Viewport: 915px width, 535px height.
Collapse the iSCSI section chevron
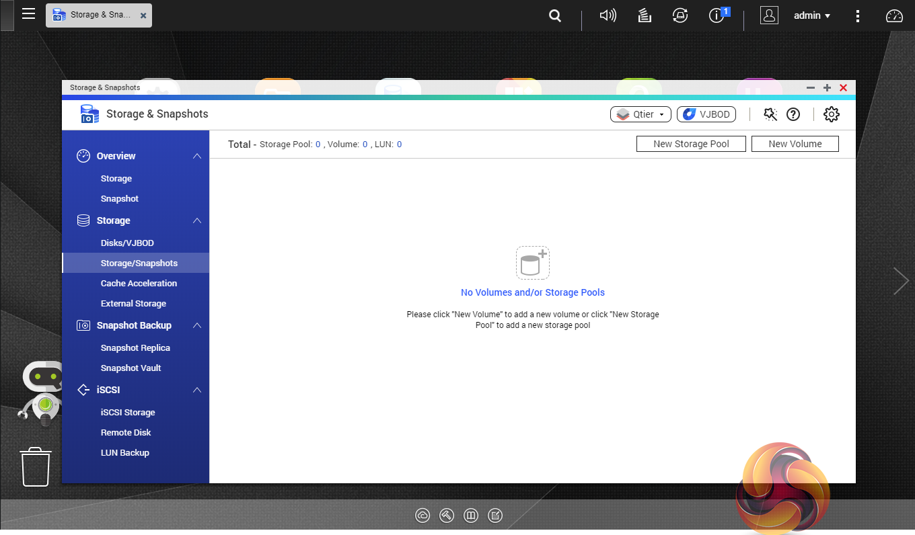click(197, 390)
